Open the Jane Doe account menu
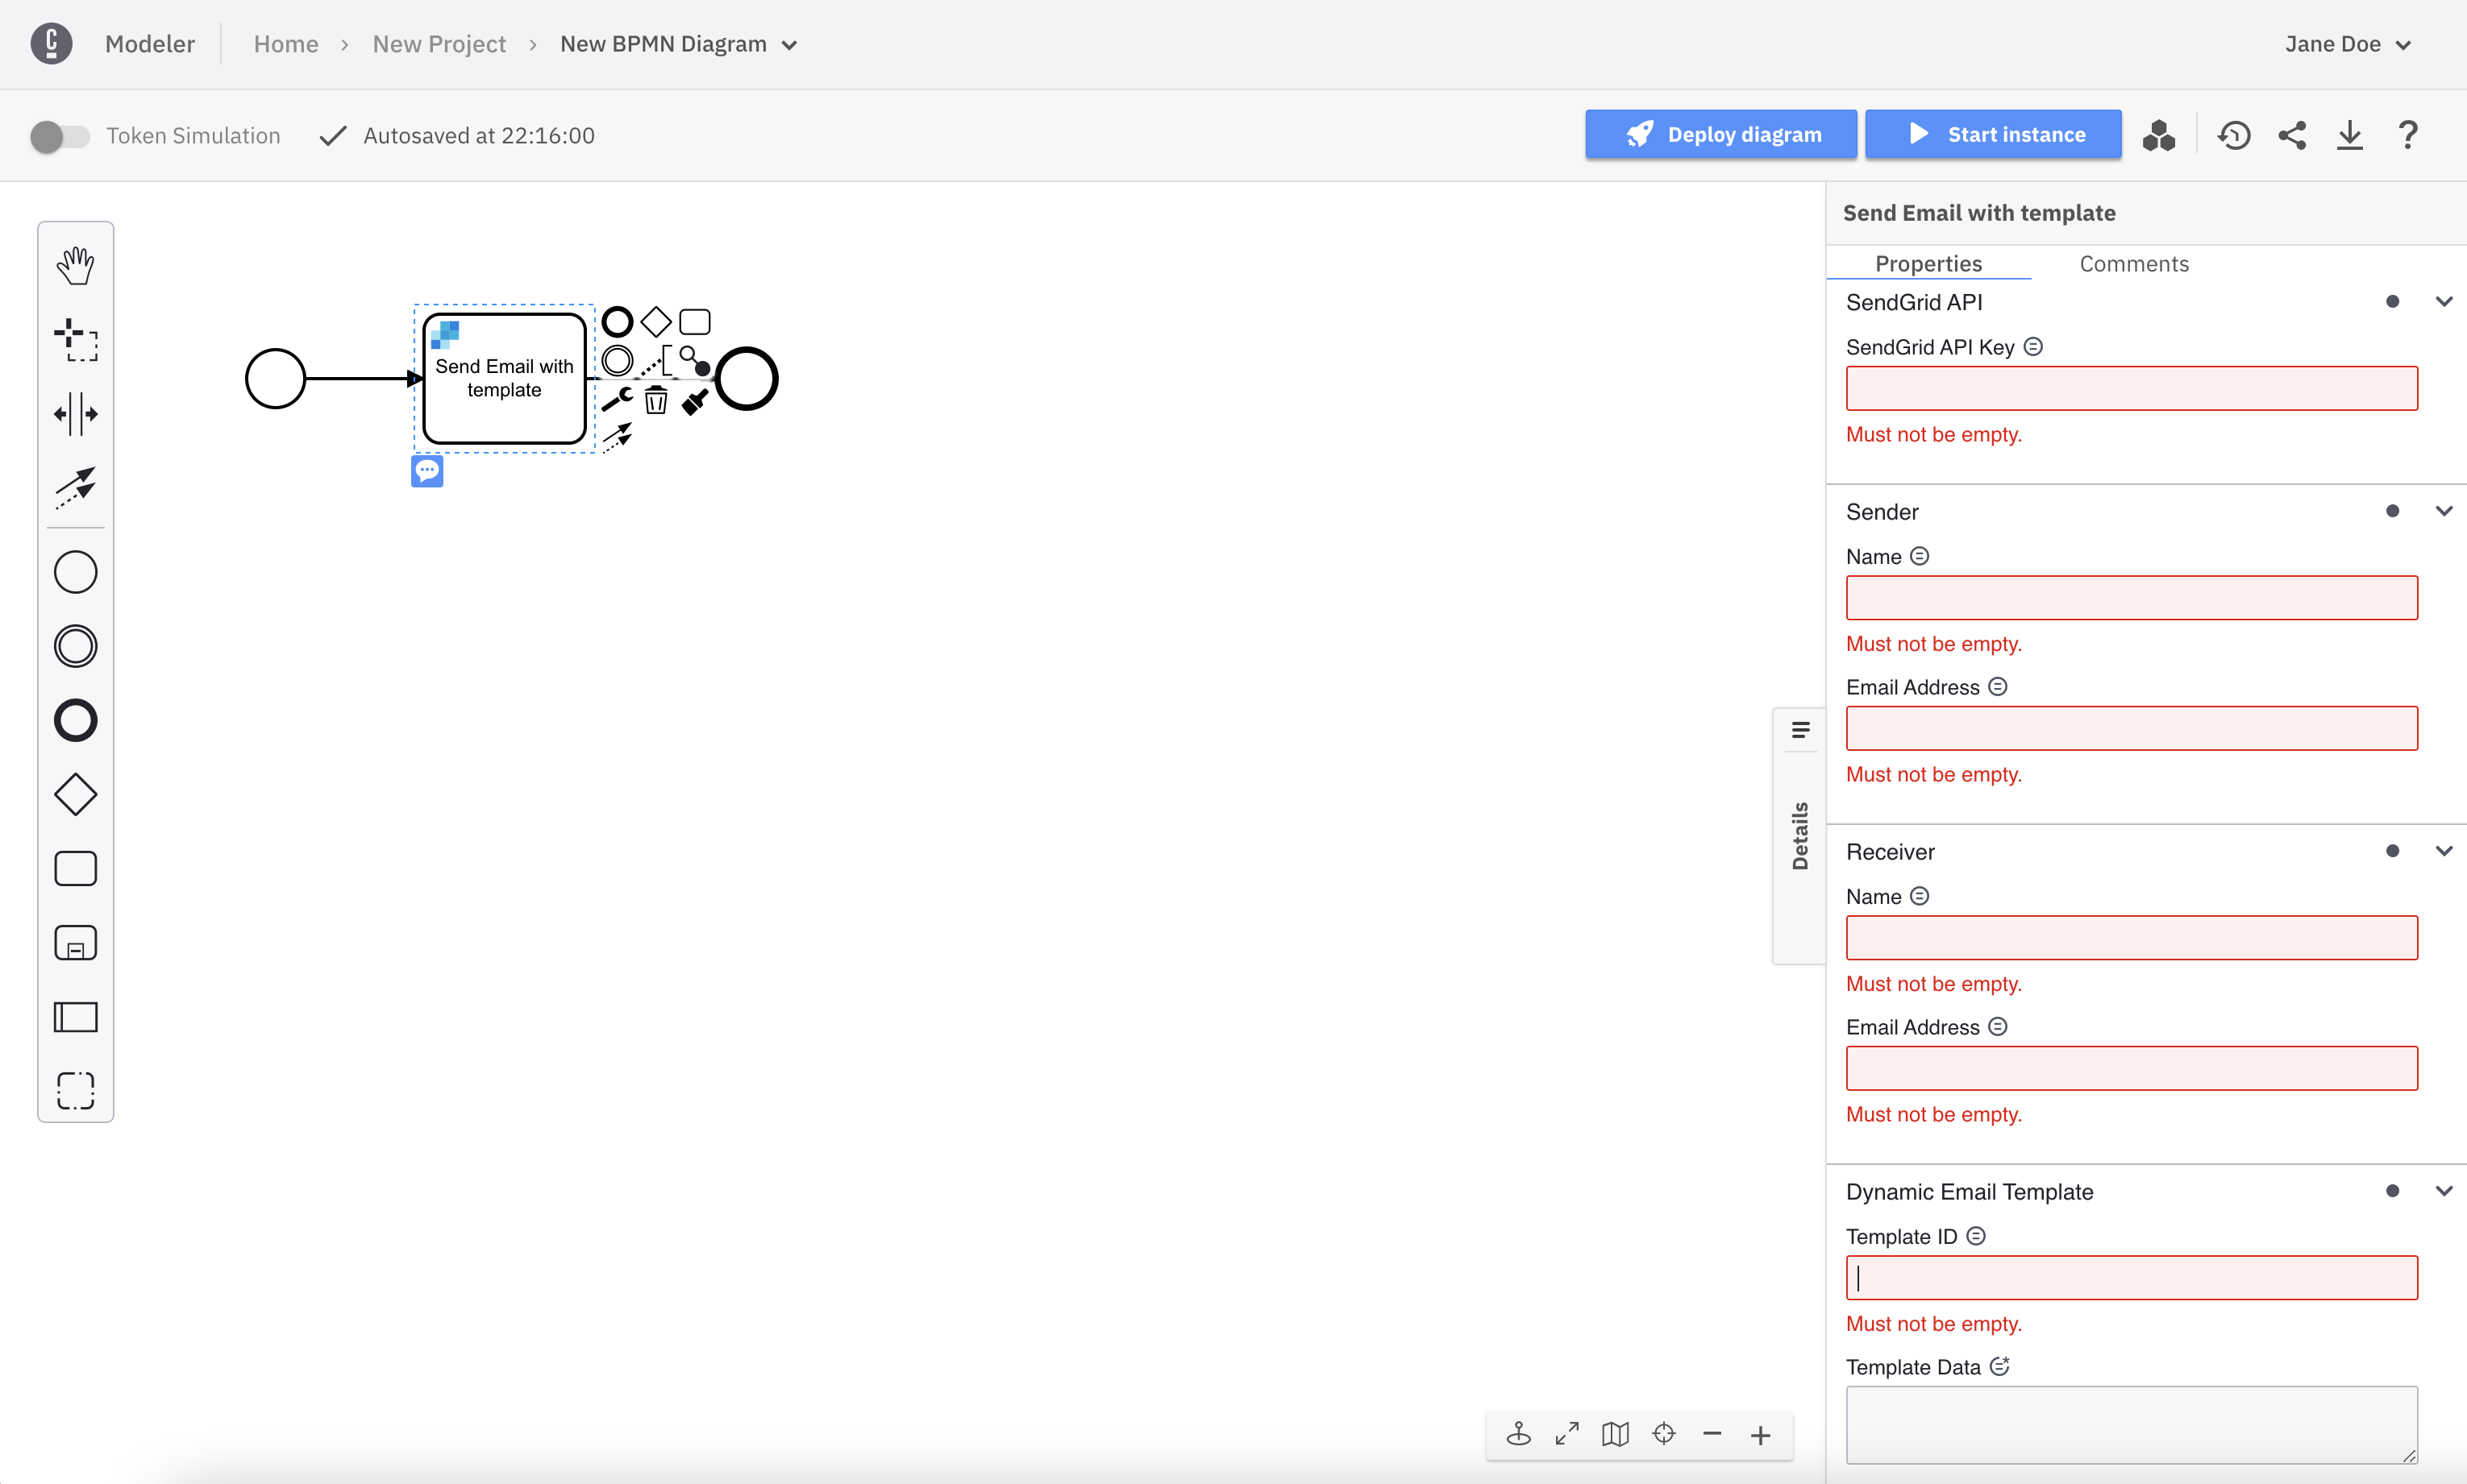The width and height of the screenshot is (2467, 1484). [2347, 43]
